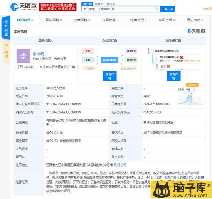Image resolution: width=212 pixels, height=199 pixels.
Task: Click the 九江市濂溪区市场监督管理局 registrar value
Action: coord(163,133)
